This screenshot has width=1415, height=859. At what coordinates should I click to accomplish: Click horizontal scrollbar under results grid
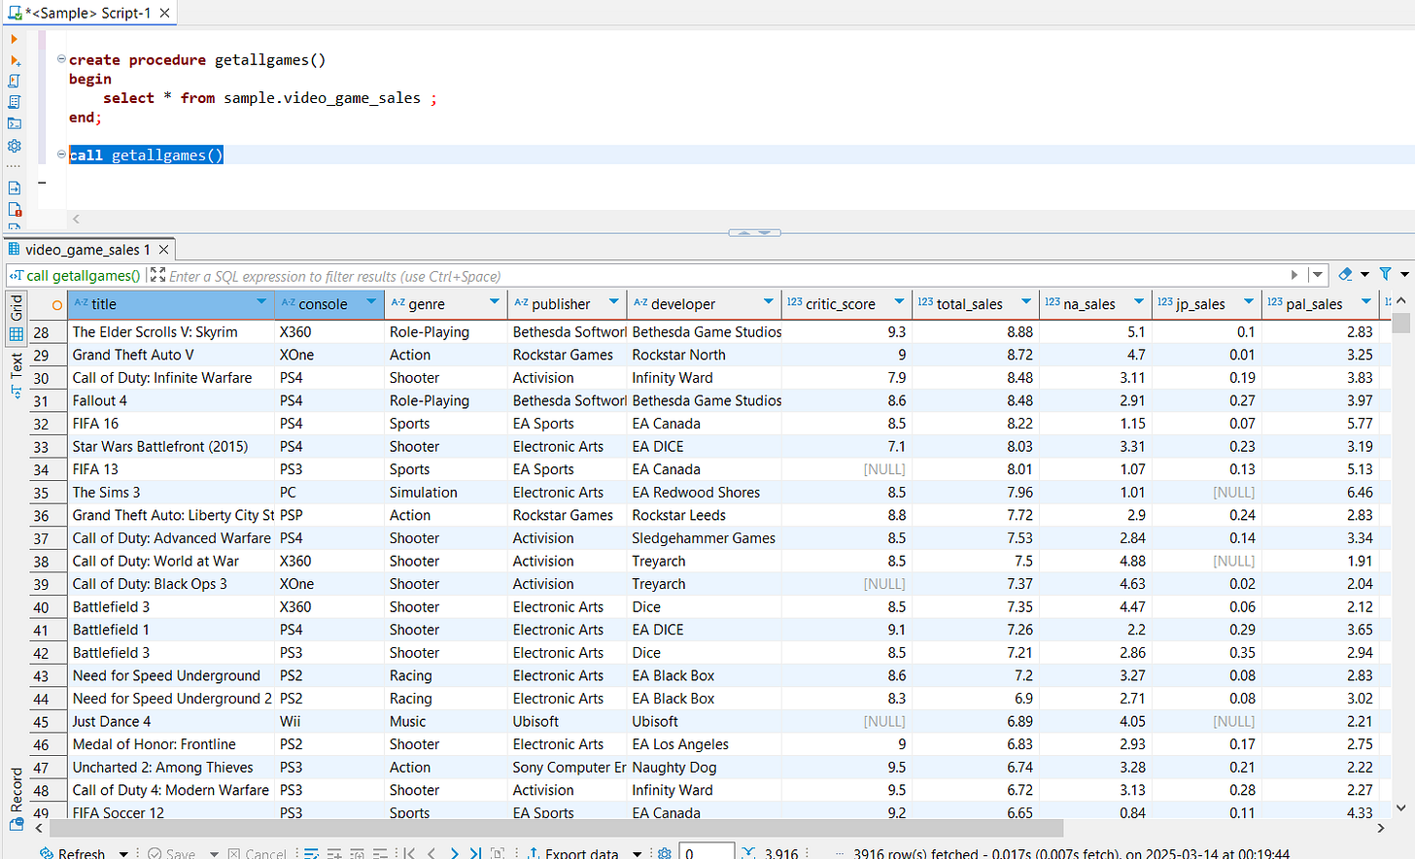pyautogui.click(x=556, y=828)
